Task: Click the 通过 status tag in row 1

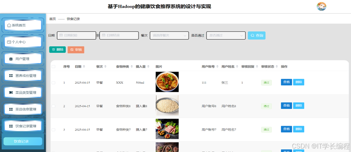Action: [x=267, y=83]
